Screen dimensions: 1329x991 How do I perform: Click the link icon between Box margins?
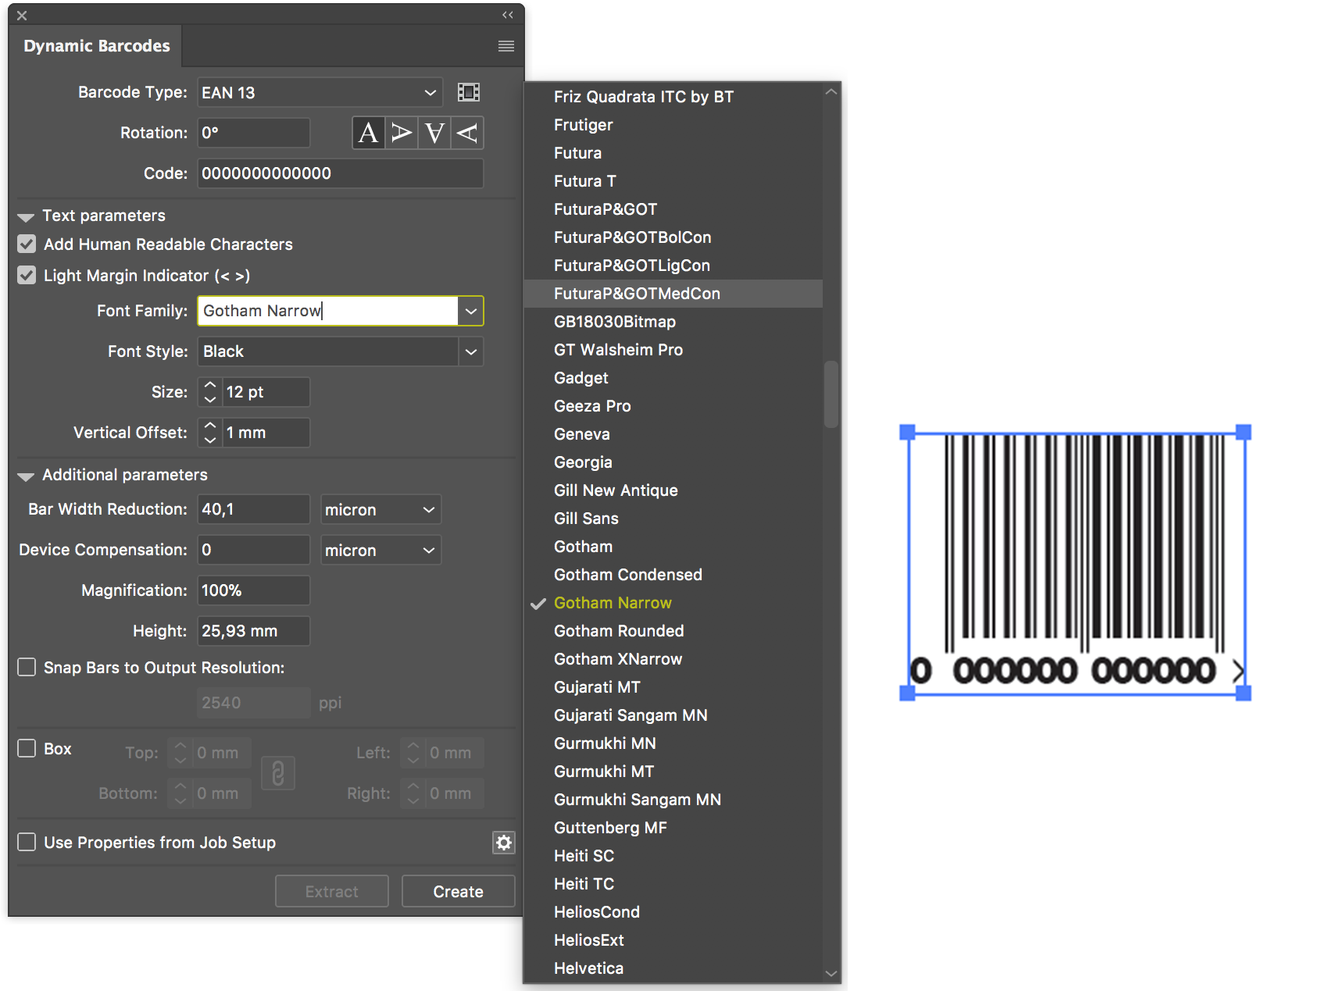[x=278, y=773]
